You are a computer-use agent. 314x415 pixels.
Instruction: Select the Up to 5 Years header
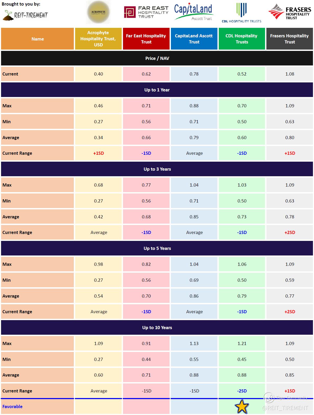click(157, 248)
